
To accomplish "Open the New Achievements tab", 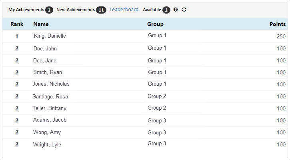I will coord(76,10).
